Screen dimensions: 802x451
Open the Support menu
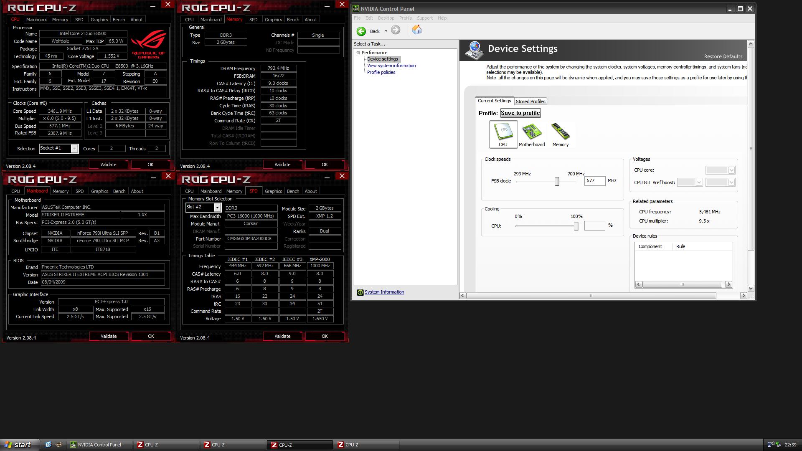tap(425, 18)
